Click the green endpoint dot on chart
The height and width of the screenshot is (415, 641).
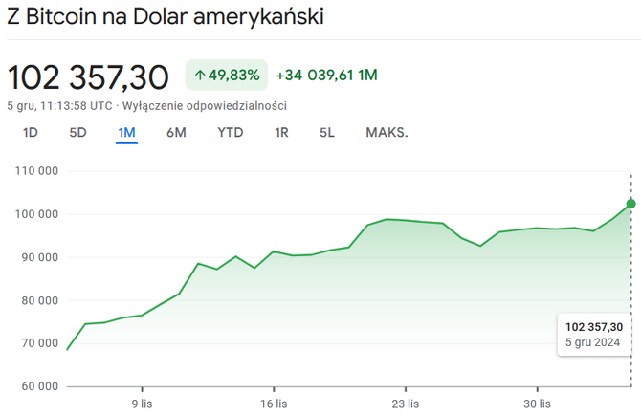coord(630,203)
